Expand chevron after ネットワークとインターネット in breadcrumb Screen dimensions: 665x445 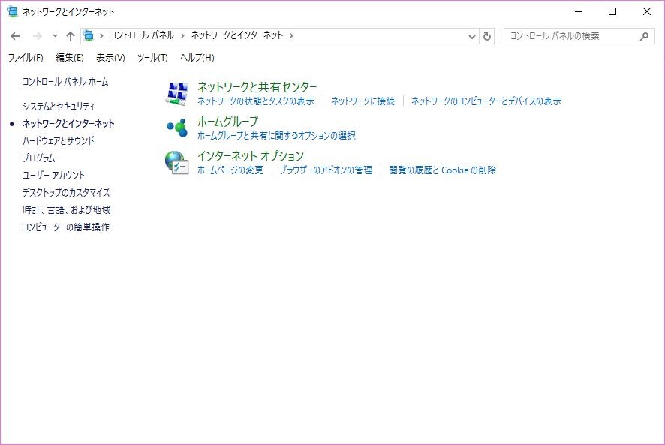[291, 35]
